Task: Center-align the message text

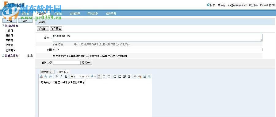Action: coord(104,76)
